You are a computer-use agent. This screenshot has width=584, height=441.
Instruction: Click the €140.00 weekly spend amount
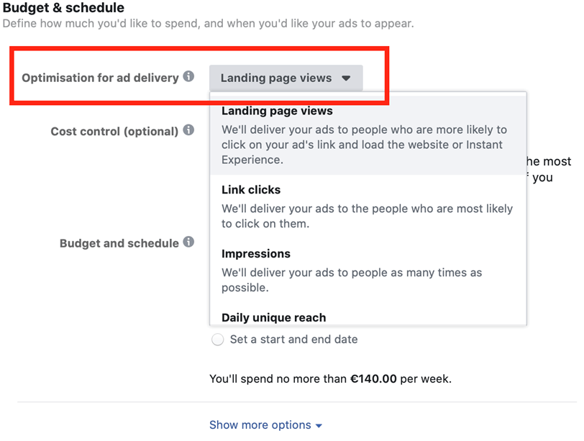(x=373, y=379)
